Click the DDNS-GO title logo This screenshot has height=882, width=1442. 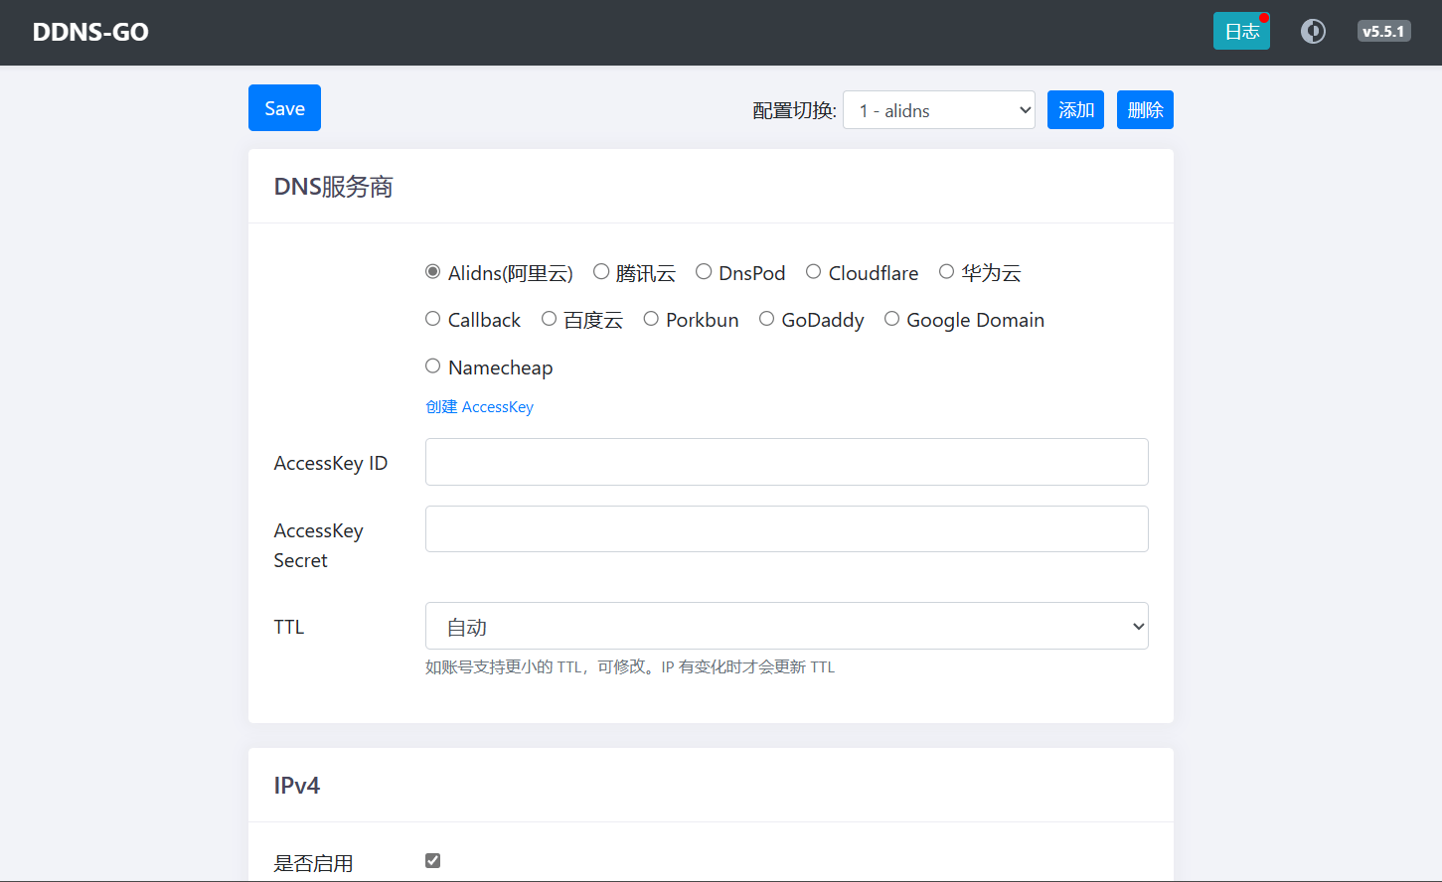90,32
